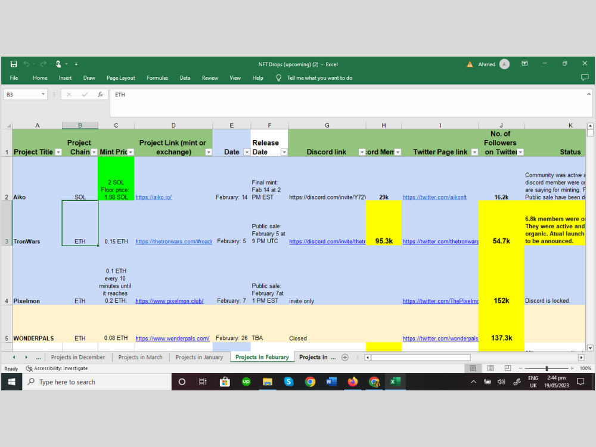Open the Help ribbon tab
The height and width of the screenshot is (447, 596).
pos(257,77)
